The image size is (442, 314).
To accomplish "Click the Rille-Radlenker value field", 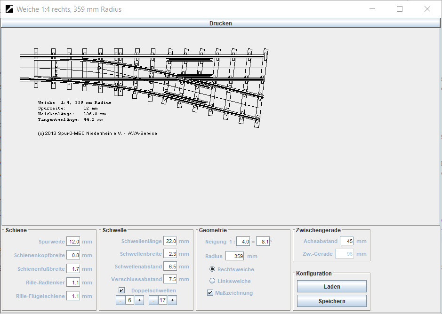I will coord(73,283).
